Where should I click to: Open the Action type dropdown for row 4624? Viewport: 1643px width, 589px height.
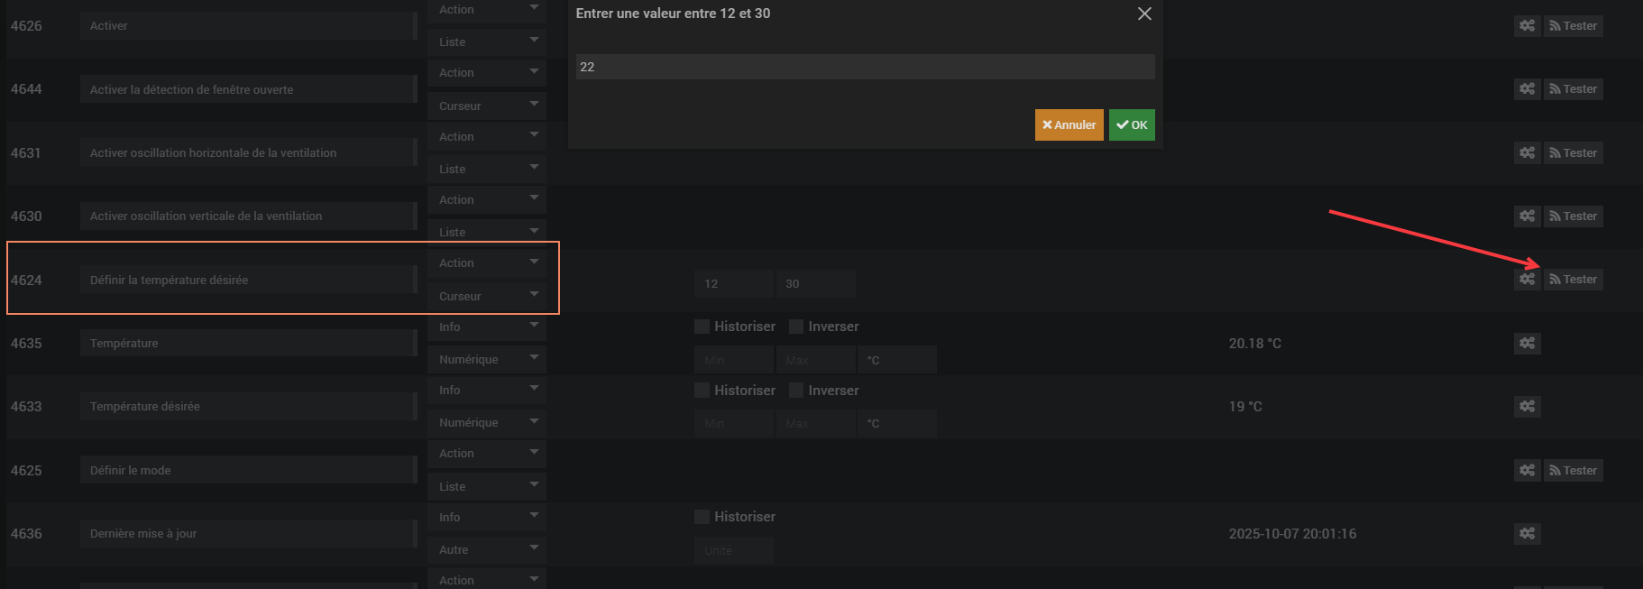click(487, 263)
